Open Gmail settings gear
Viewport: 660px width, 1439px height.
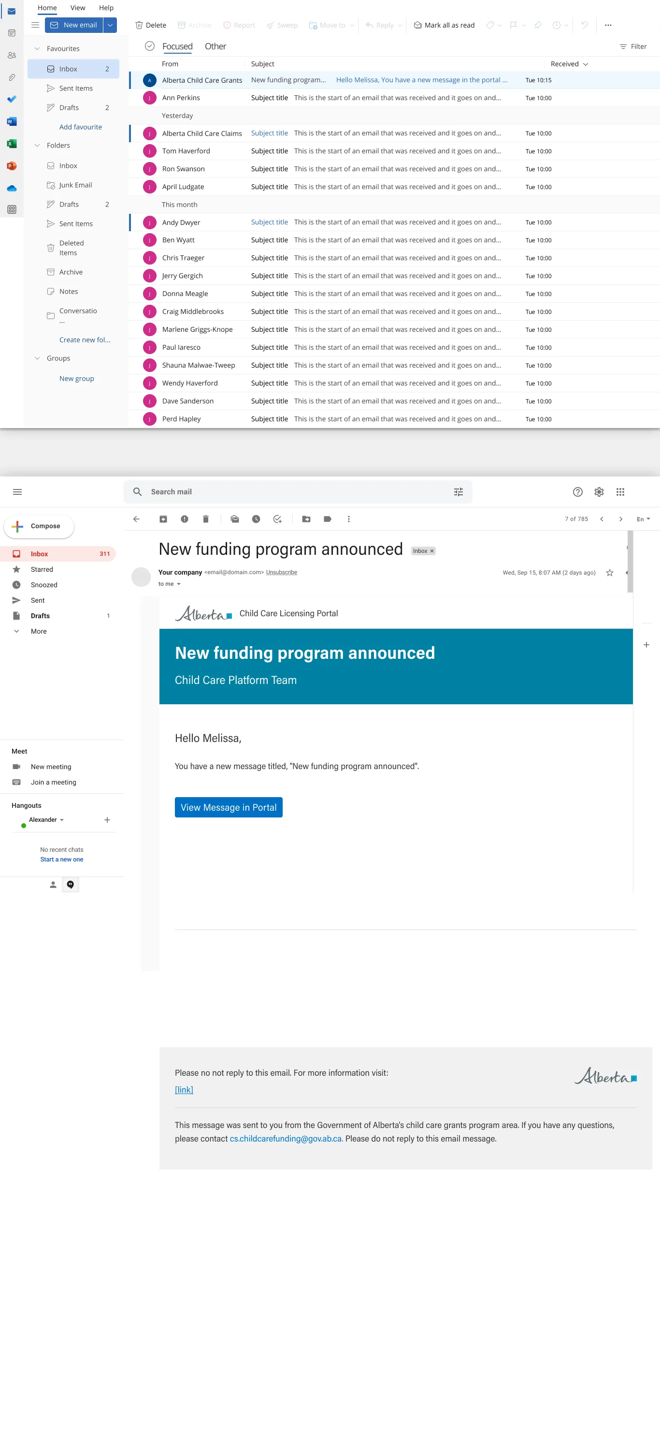coord(599,491)
